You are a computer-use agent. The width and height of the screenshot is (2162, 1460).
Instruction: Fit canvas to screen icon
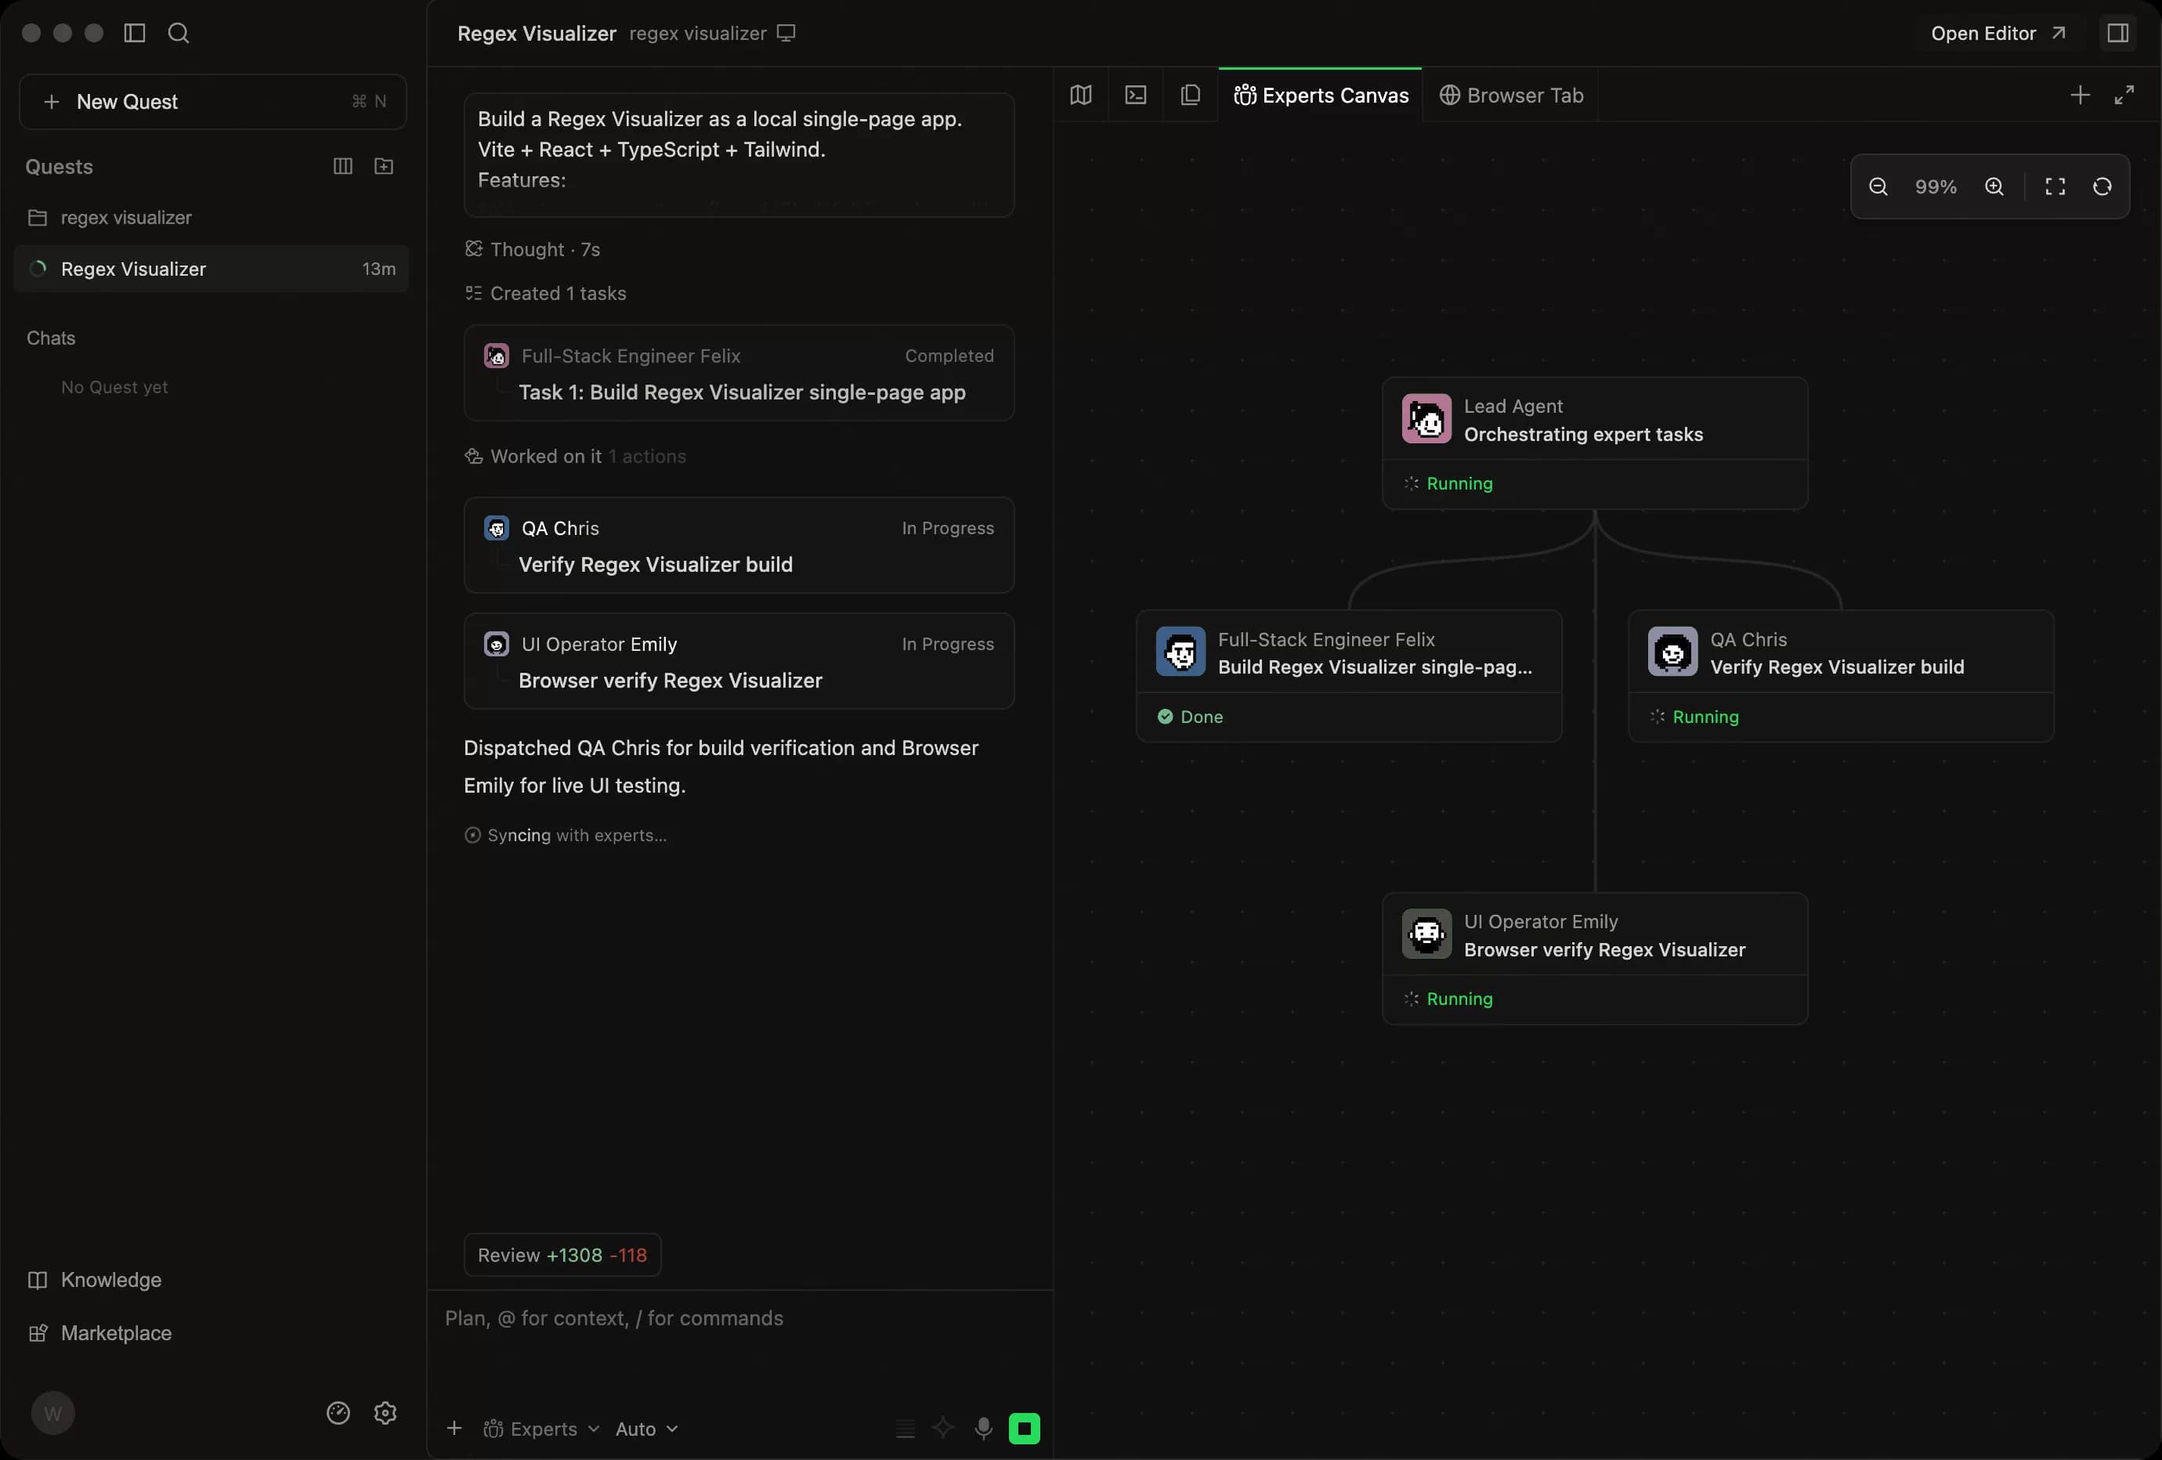[2055, 187]
